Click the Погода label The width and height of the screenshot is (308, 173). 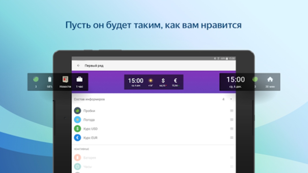click(x=89, y=120)
